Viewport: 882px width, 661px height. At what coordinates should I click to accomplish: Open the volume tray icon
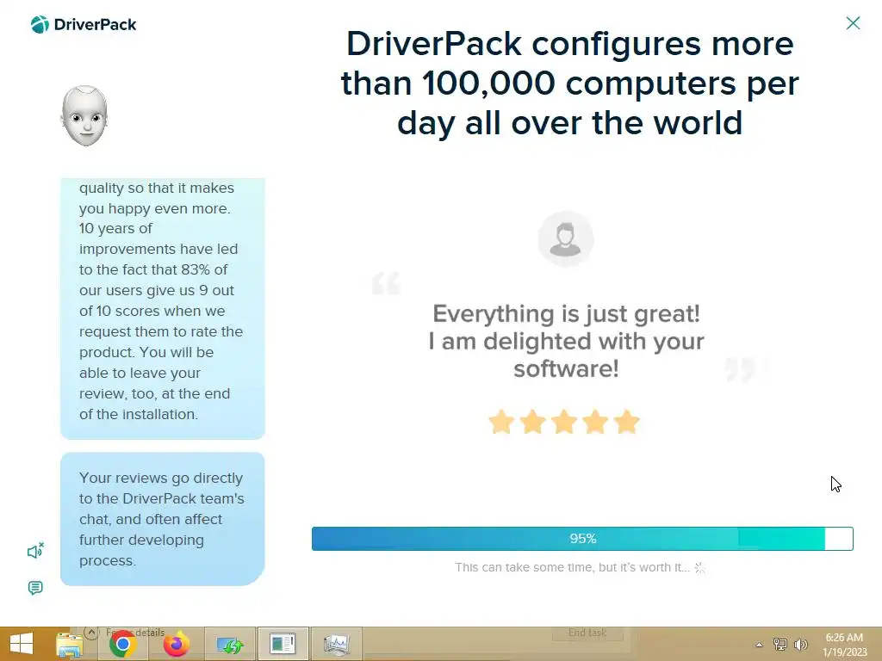coord(801,644)
